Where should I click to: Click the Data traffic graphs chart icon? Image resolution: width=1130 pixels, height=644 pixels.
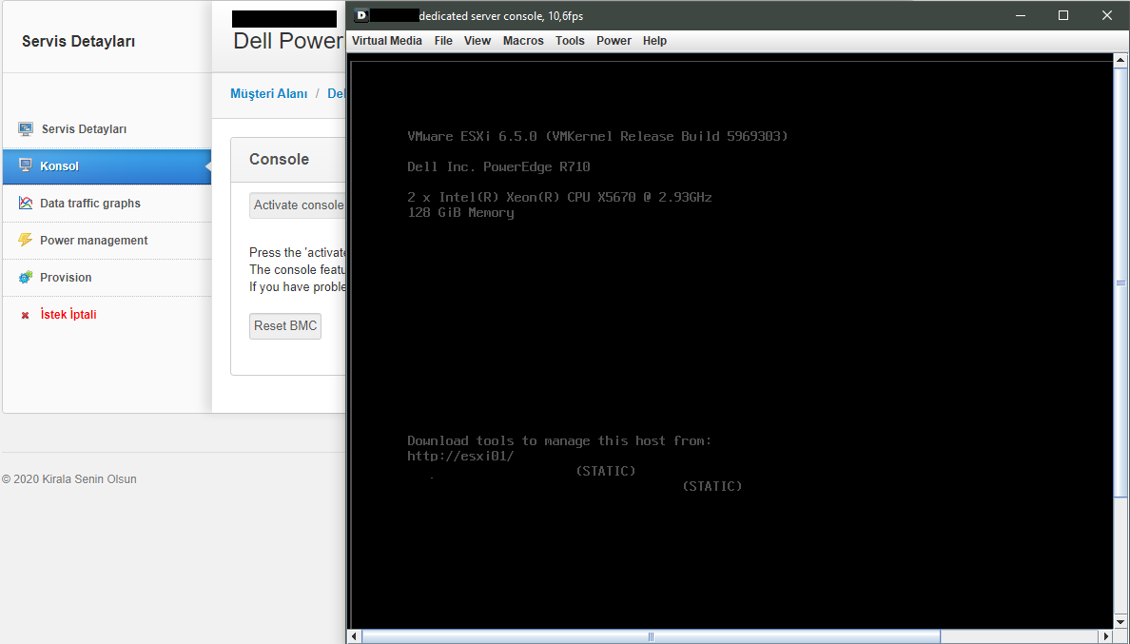(26, 204)
